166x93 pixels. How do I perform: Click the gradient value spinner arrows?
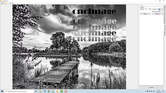(x=162, y=9)
